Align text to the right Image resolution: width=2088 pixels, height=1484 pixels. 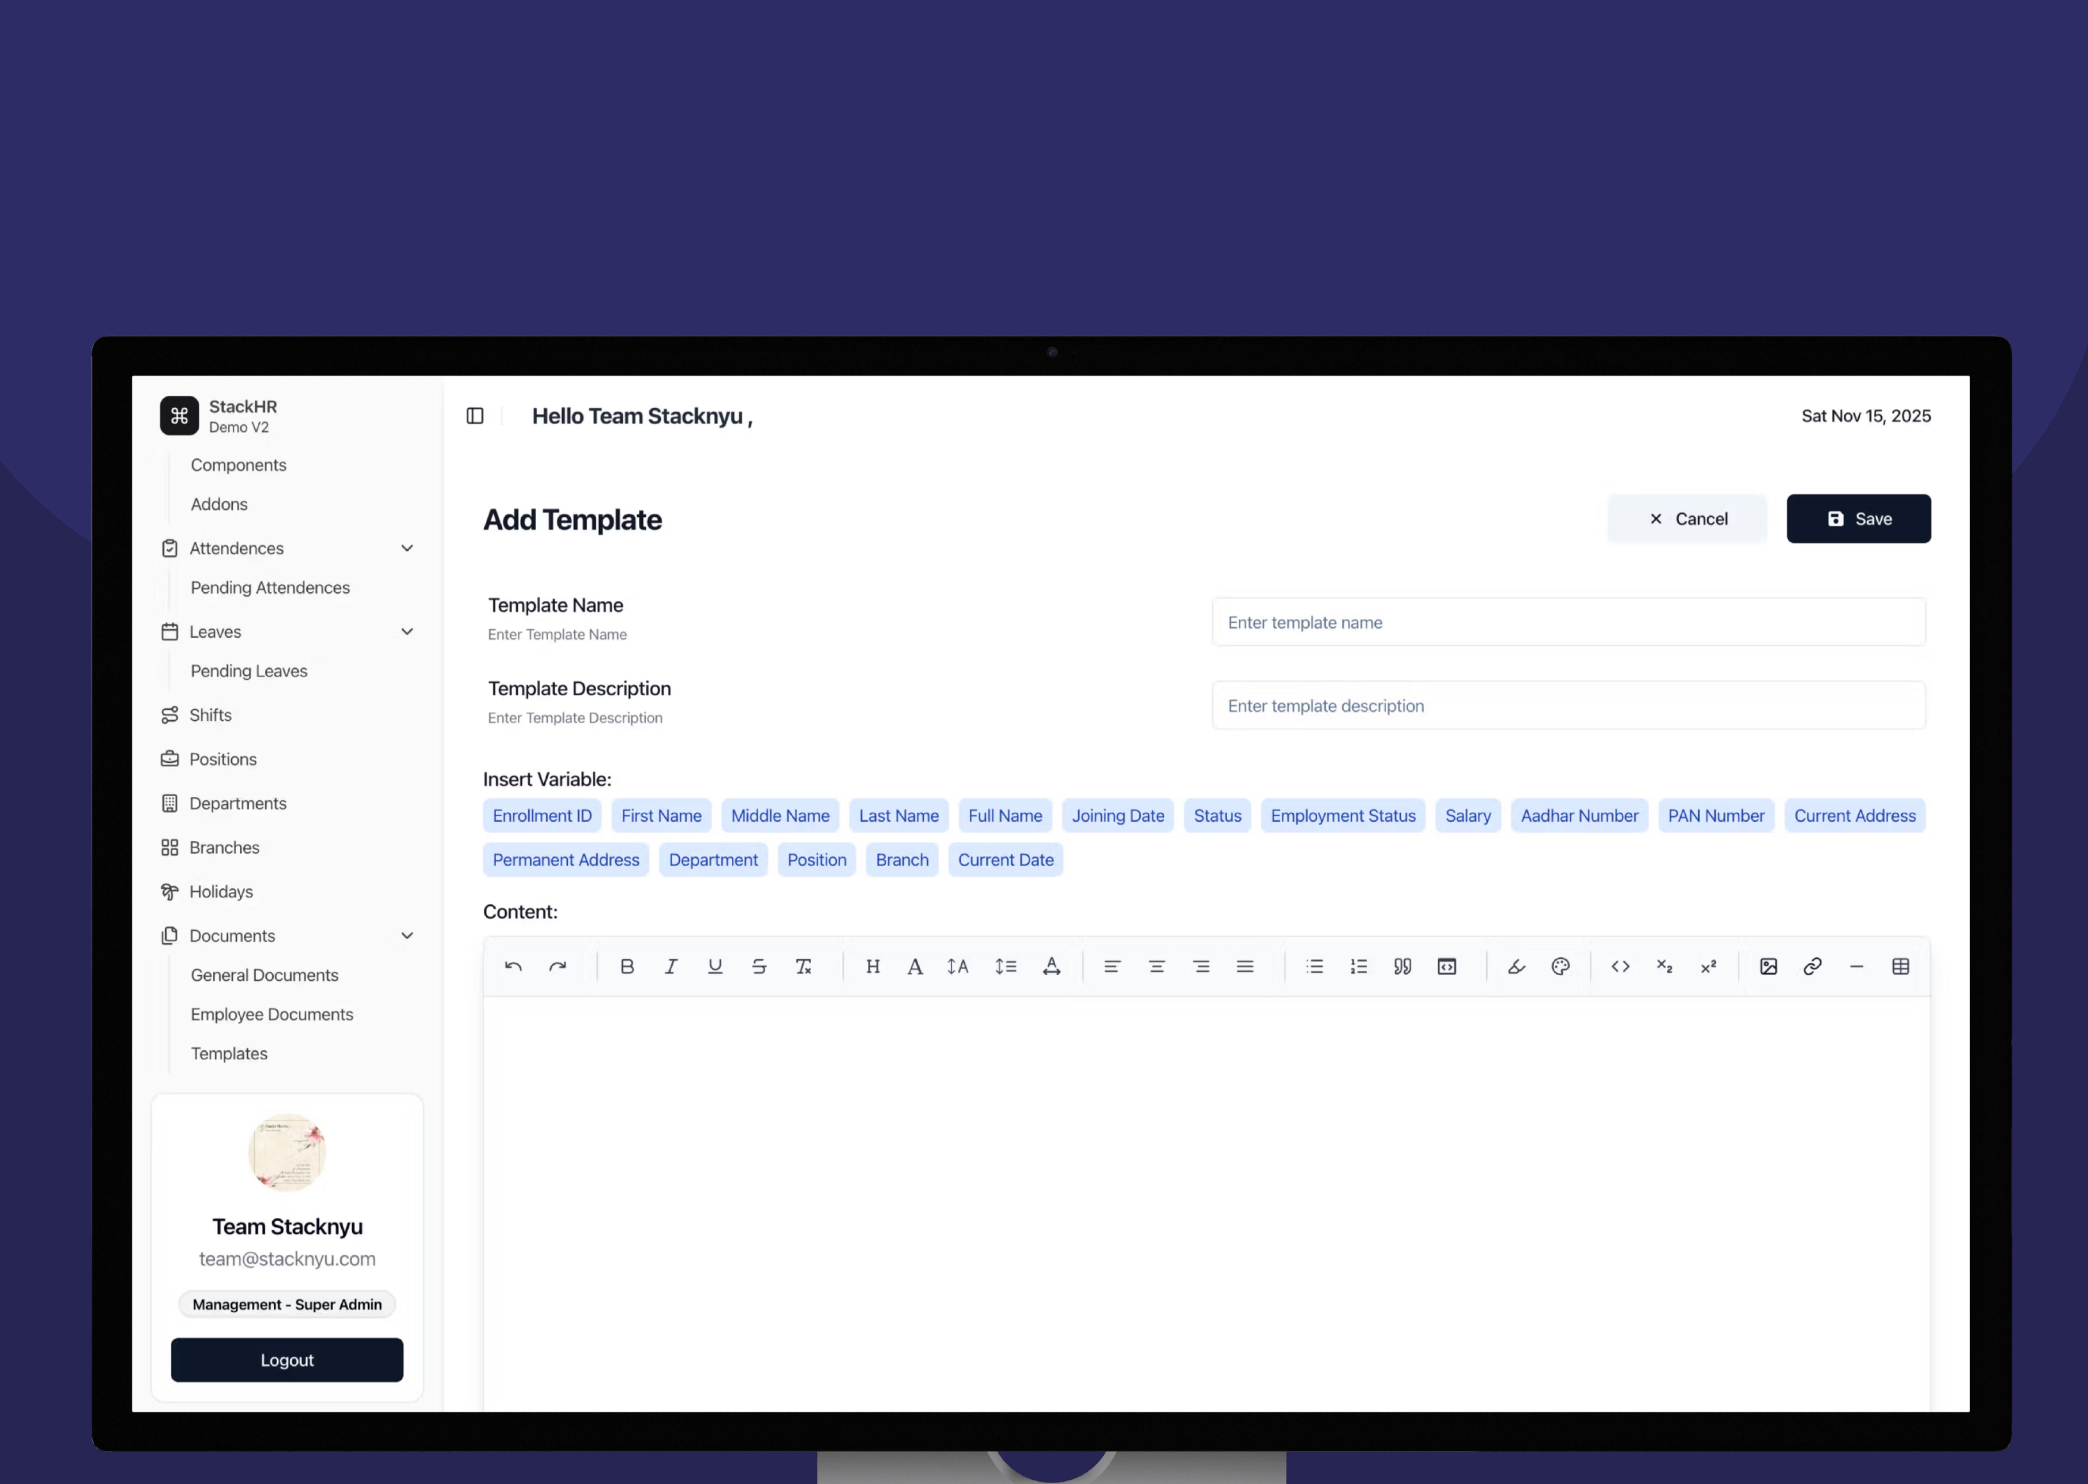pos(1201,966)
